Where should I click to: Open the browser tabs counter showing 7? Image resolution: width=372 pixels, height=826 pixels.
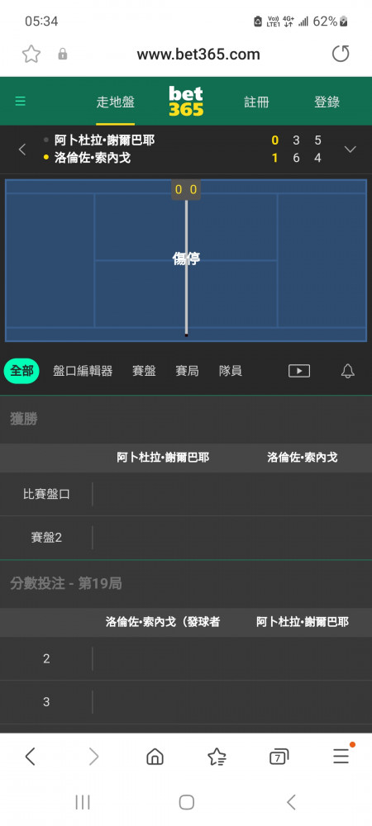click(x=279, y=757)
